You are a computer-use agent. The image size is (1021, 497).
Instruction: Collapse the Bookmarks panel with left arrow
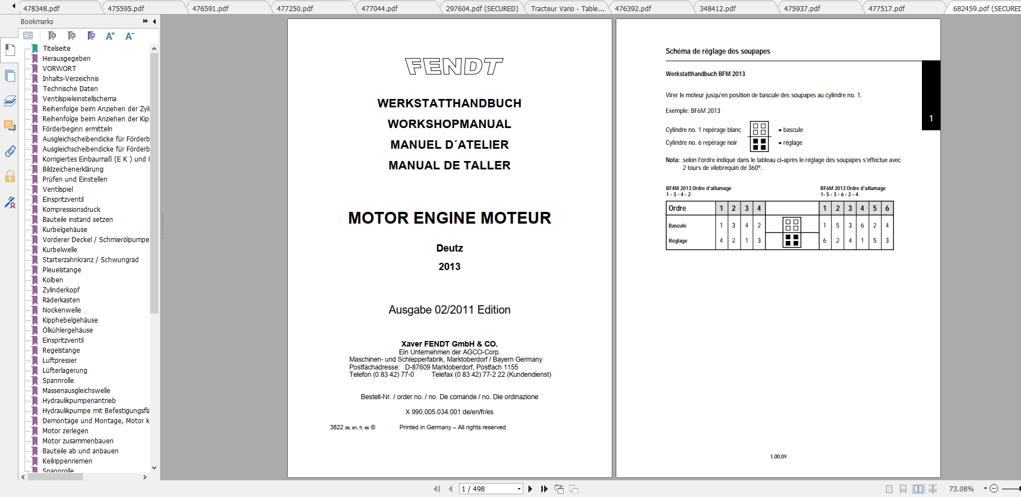(x=154, y=21)
